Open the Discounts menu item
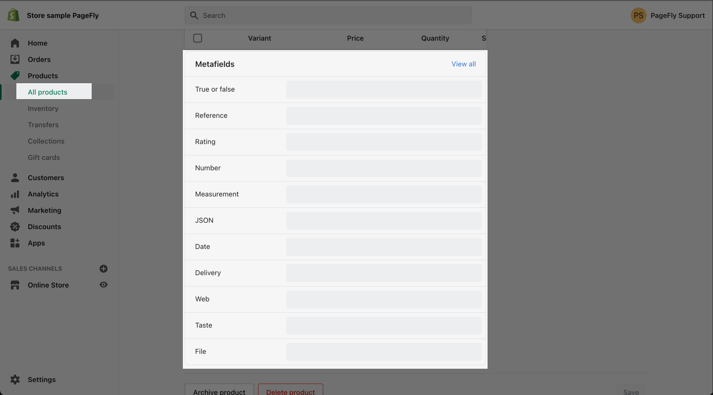713x395 pixels. [45, 226]
